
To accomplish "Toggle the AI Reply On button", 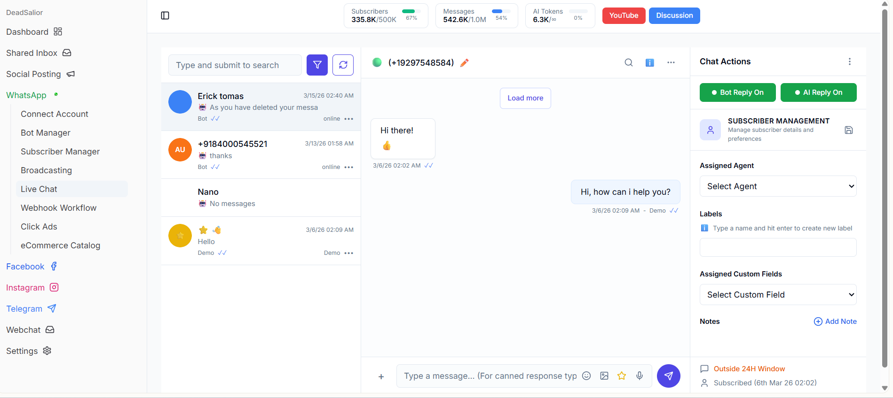I will pyautogui.click(x=818, y=92).
